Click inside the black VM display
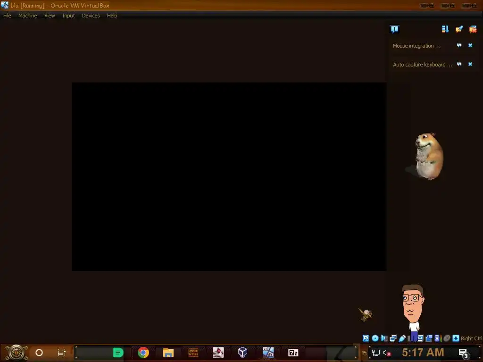 click(x=229, y=176)
